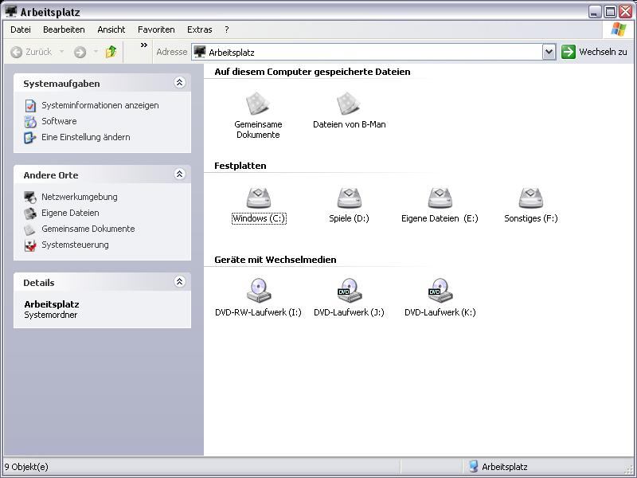Click the Festplatten group header
The height and width of the screenshot is (478, 637).
click(240, 166)
